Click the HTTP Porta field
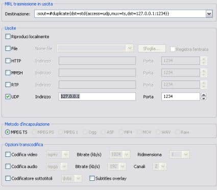This screenshot has height=190, width=217. tap(181, 61)
